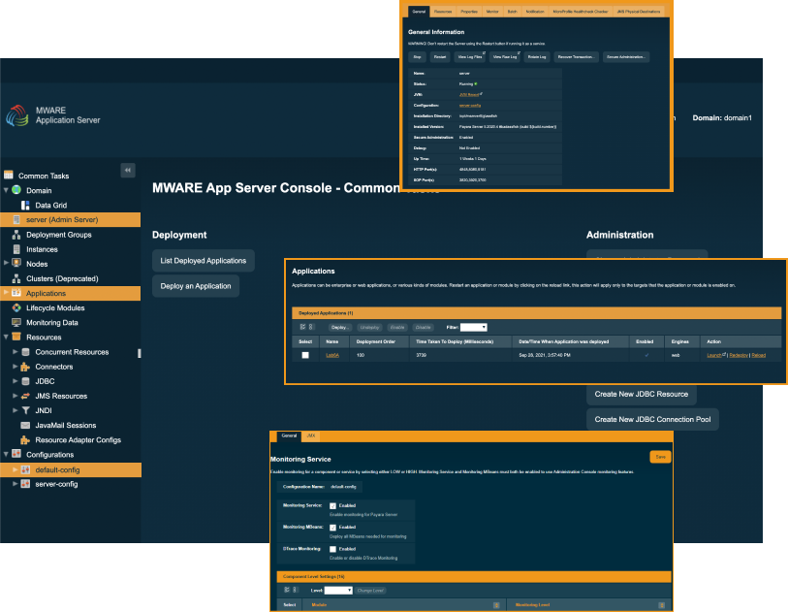Click the JNDI funnel icon
The width and height of the screenshot is (788, 612).
25,410
